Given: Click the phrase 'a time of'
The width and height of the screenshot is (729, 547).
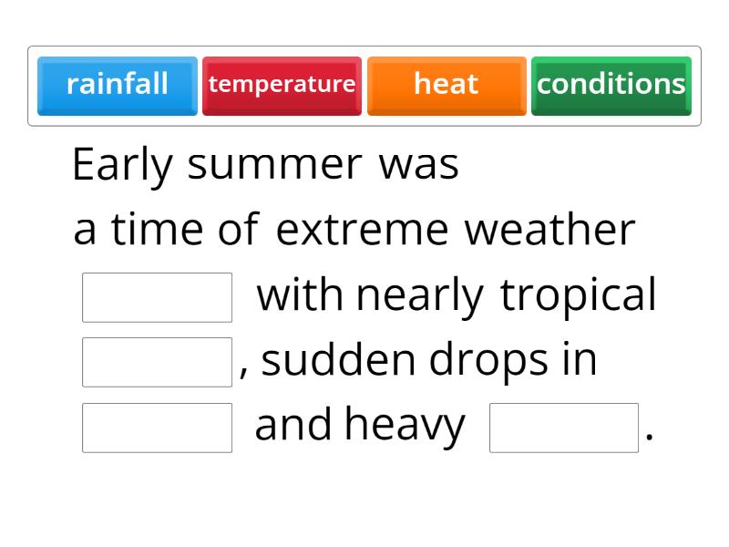Looking at the screenshot, I should tap(166, 228).
